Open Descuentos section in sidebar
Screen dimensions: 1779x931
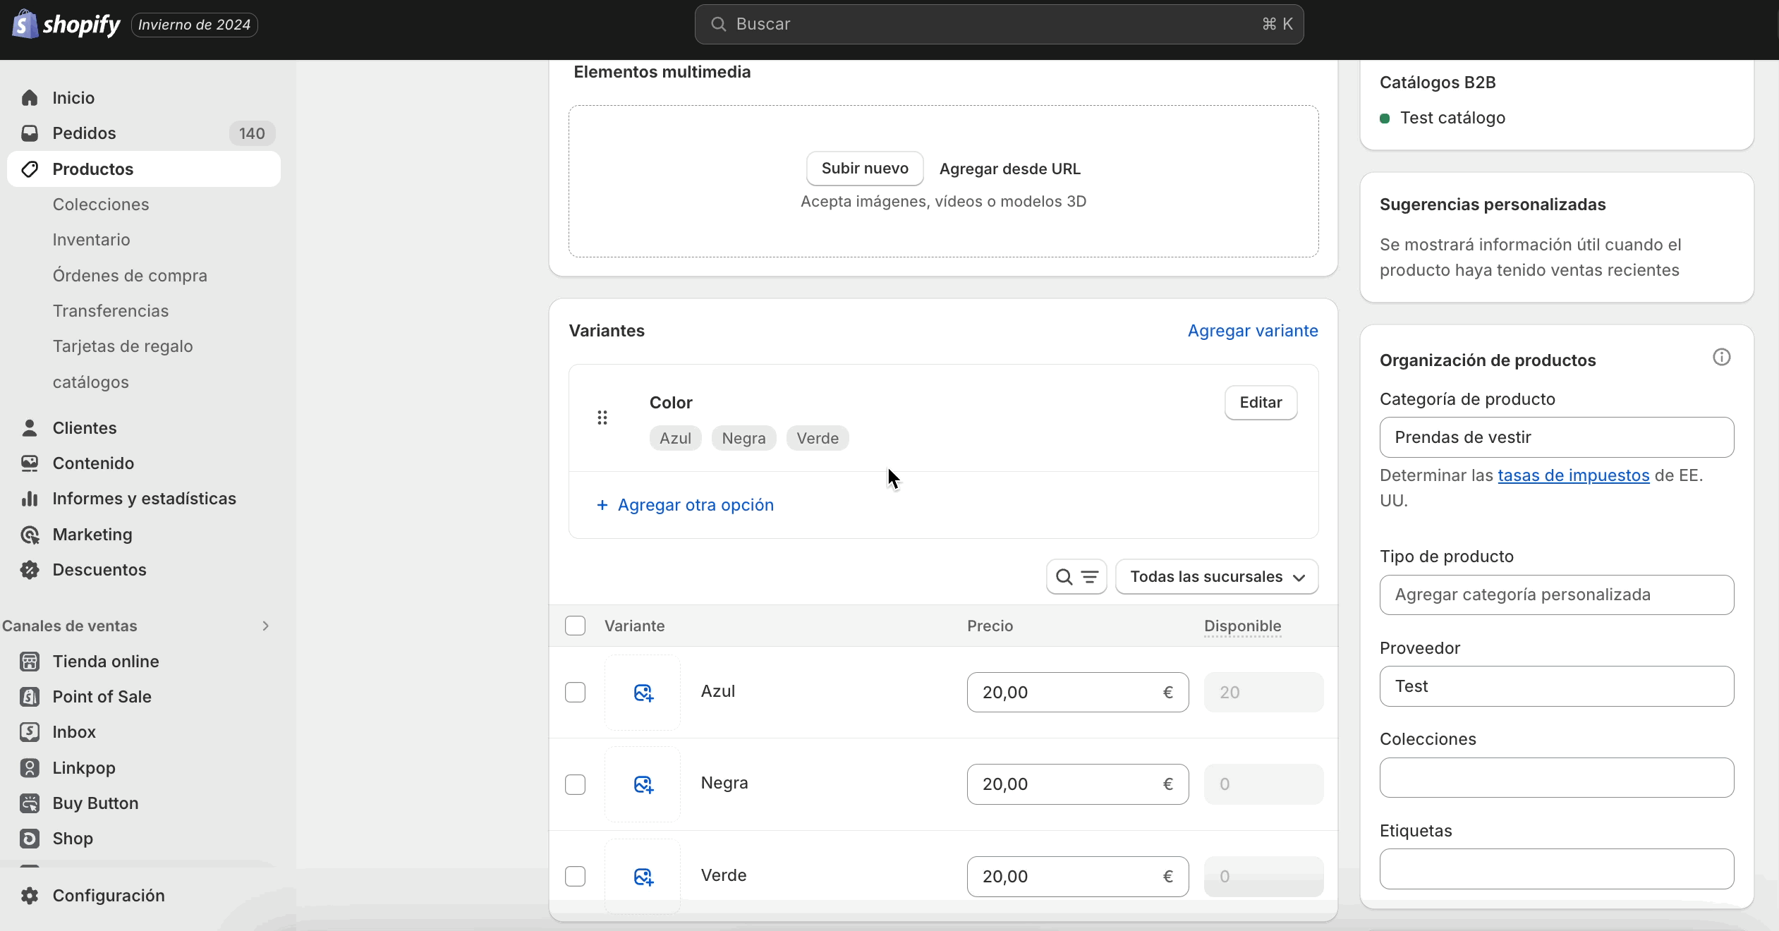[99, 570]
